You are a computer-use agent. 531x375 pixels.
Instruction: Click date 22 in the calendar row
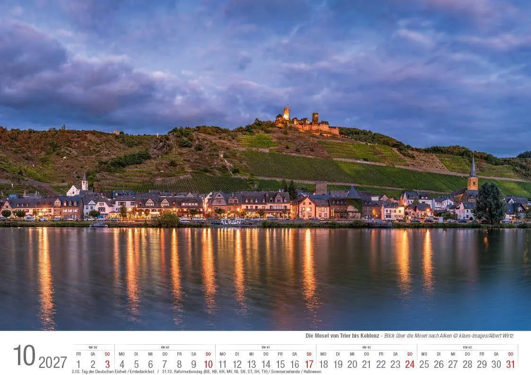coord(381,364)
